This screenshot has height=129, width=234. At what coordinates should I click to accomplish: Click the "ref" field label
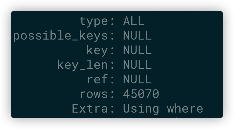pos(97,79)
